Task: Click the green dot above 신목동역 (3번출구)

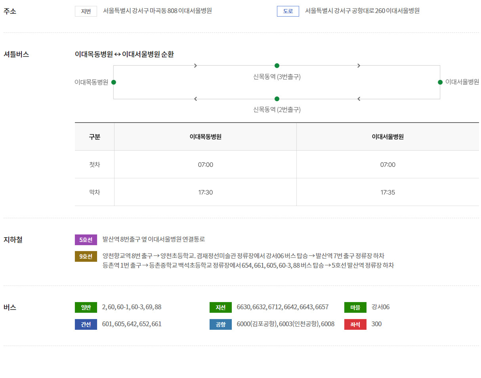Action: point(277,66)
